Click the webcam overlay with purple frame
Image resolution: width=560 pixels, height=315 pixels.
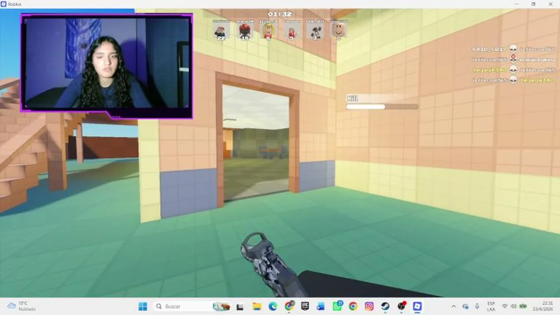tap(107, 66)
